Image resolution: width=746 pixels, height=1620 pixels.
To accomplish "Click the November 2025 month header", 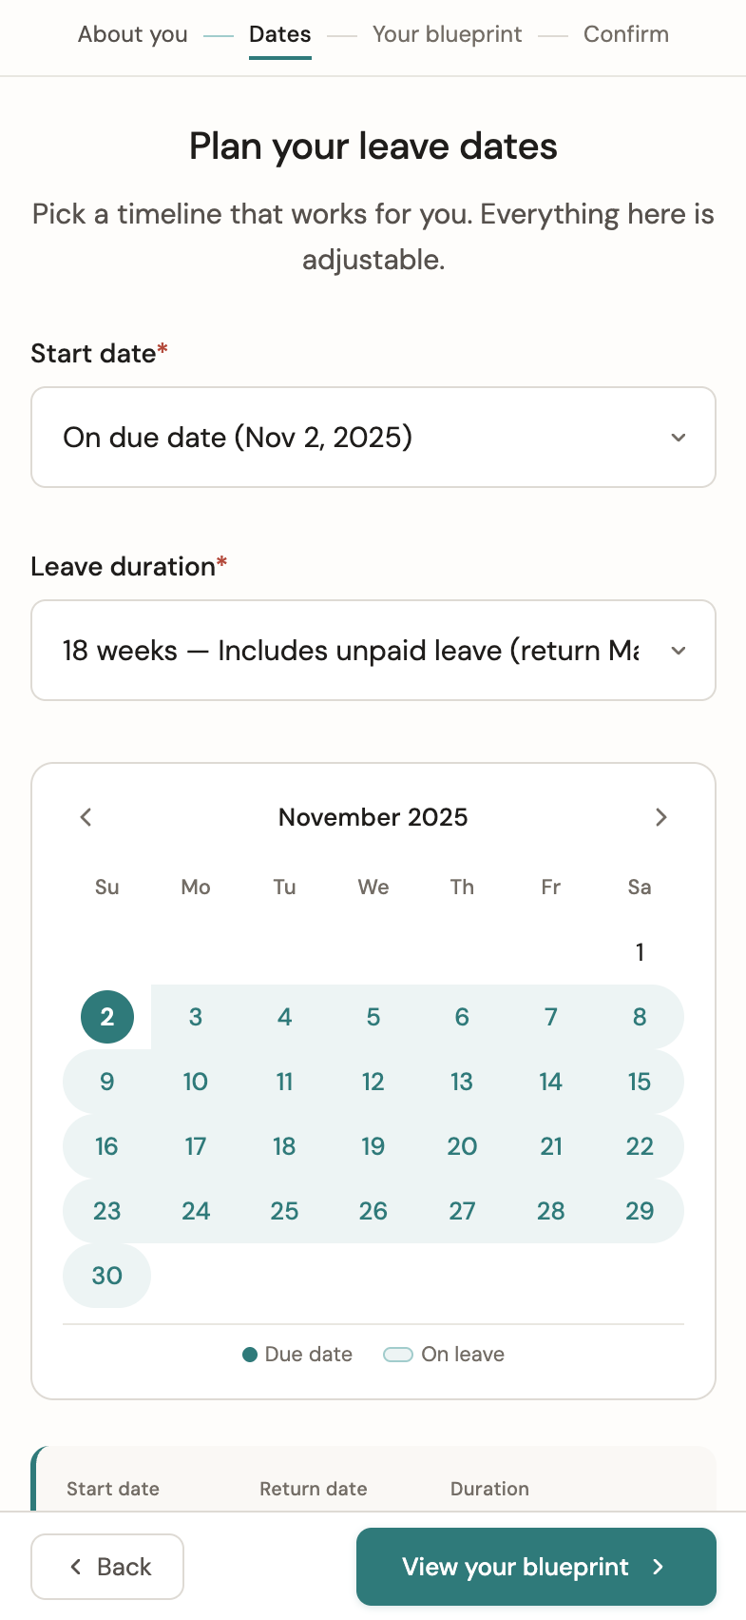I will coord(373,817).
